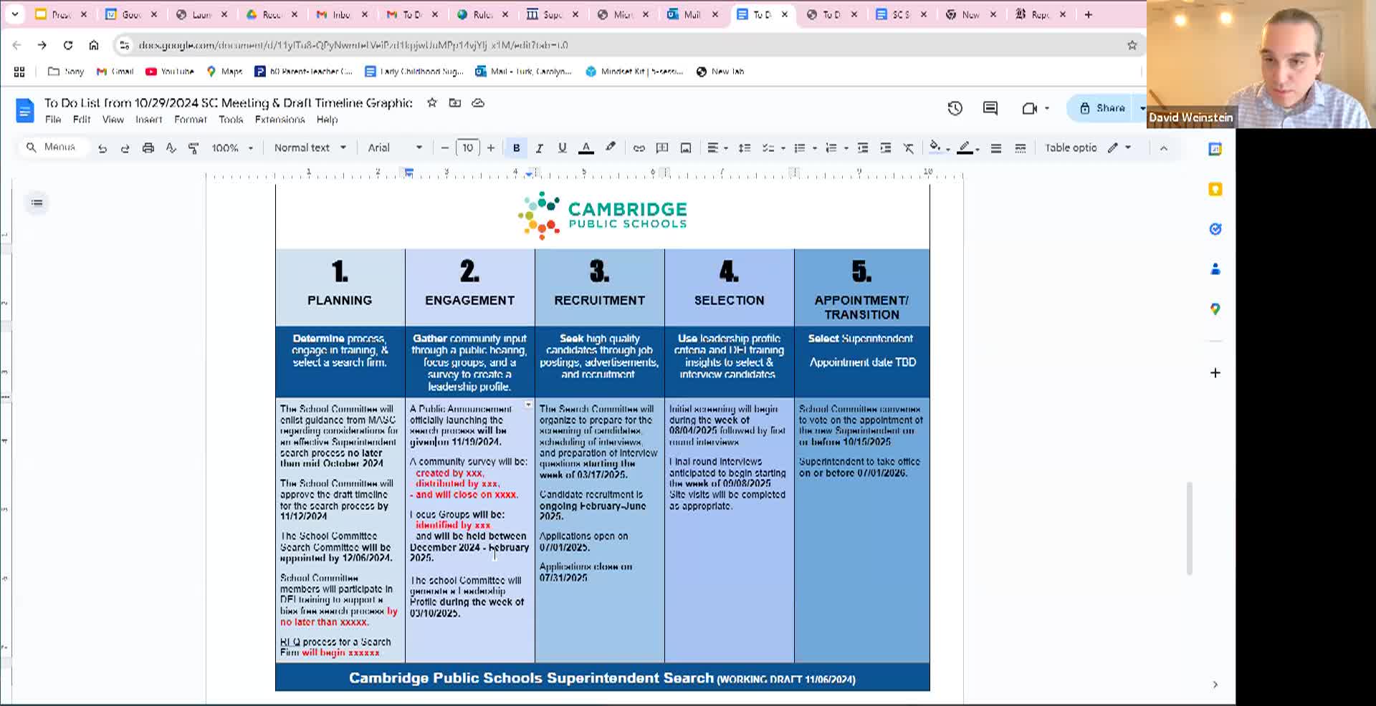
Task: Open the cell background fill color
Action: pyautogui.click(x=935, y=148)
